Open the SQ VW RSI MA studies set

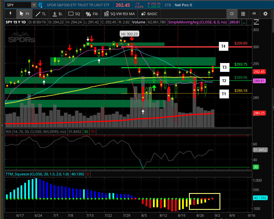pos(120,14)
